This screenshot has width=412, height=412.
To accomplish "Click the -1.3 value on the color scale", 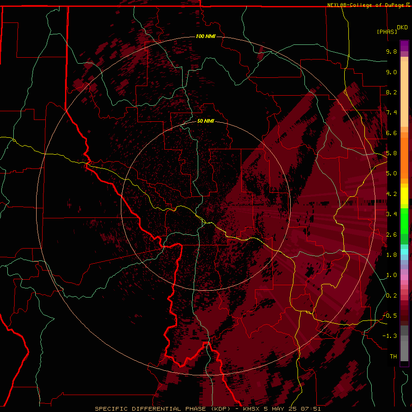I will 390,336.
